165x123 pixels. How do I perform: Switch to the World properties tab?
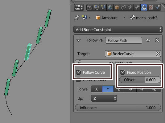coord(110,7)
